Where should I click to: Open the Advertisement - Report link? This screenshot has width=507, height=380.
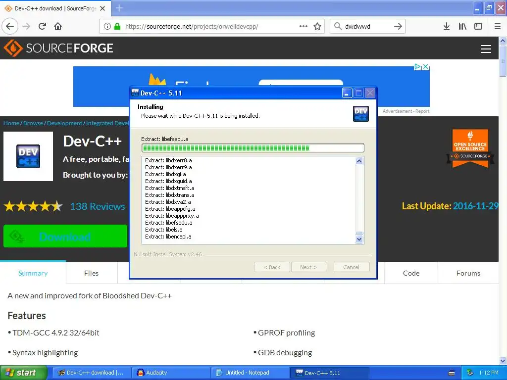406,111
